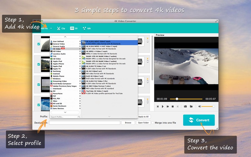The width and height of the screenshot is (251, 157).
Task: Uncheck the first video's checkbox
Action: click(39, 44)
